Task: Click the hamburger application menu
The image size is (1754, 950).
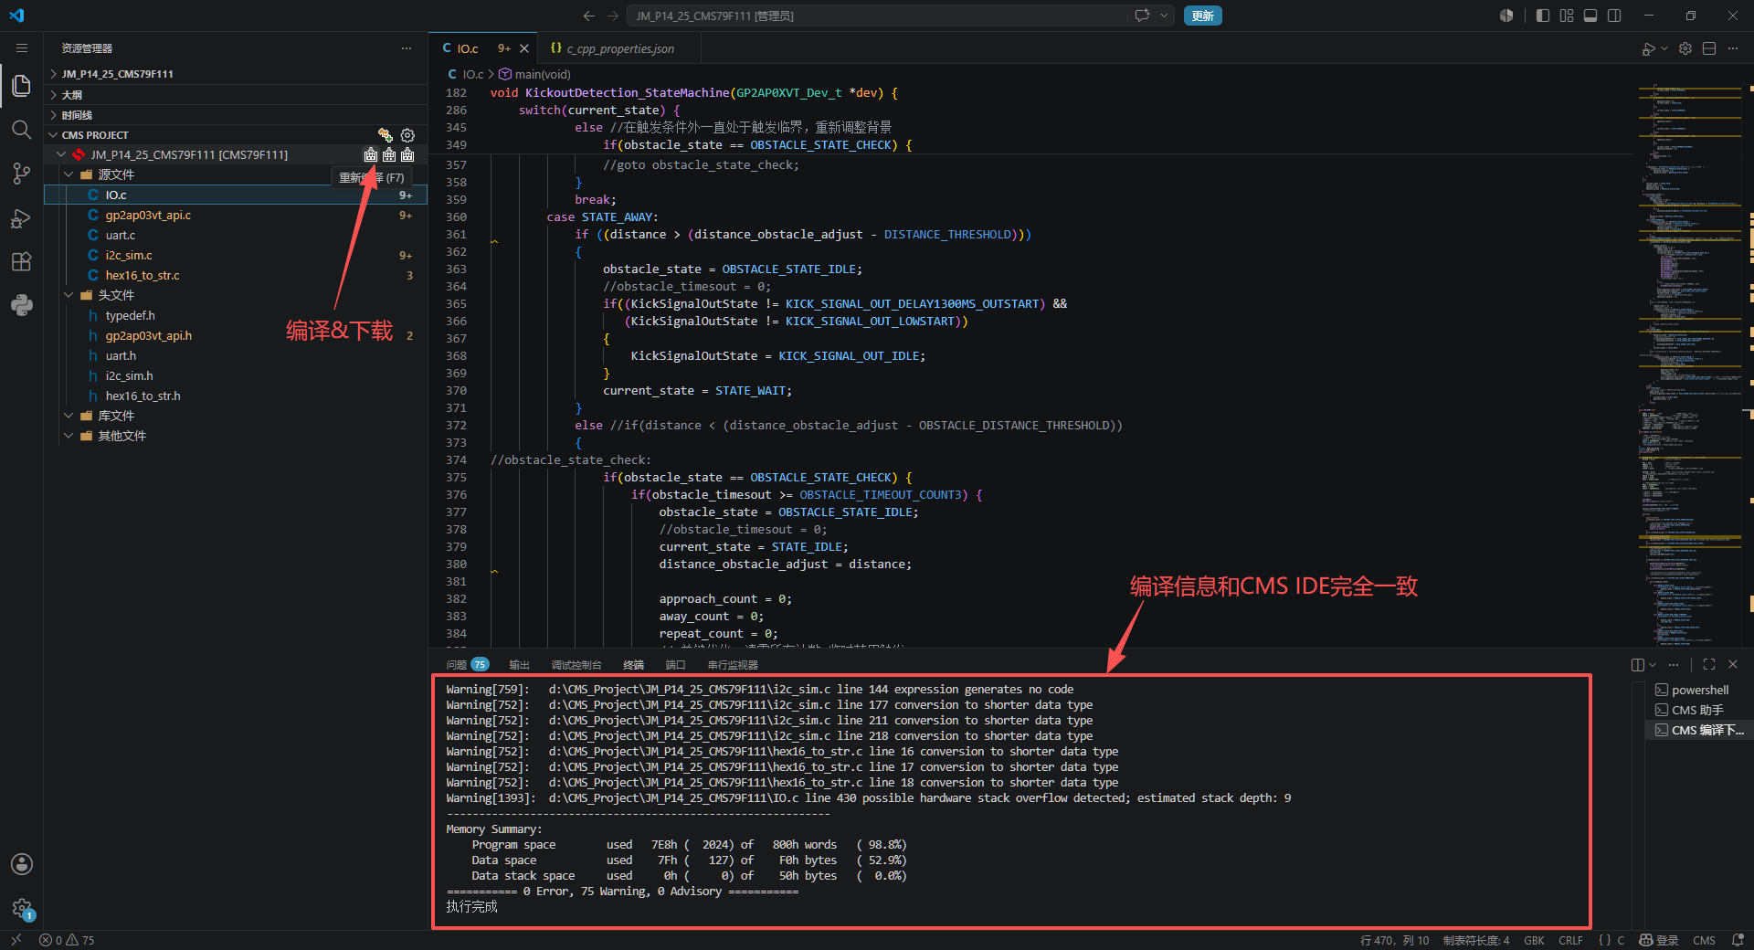Action: [22, 48]
